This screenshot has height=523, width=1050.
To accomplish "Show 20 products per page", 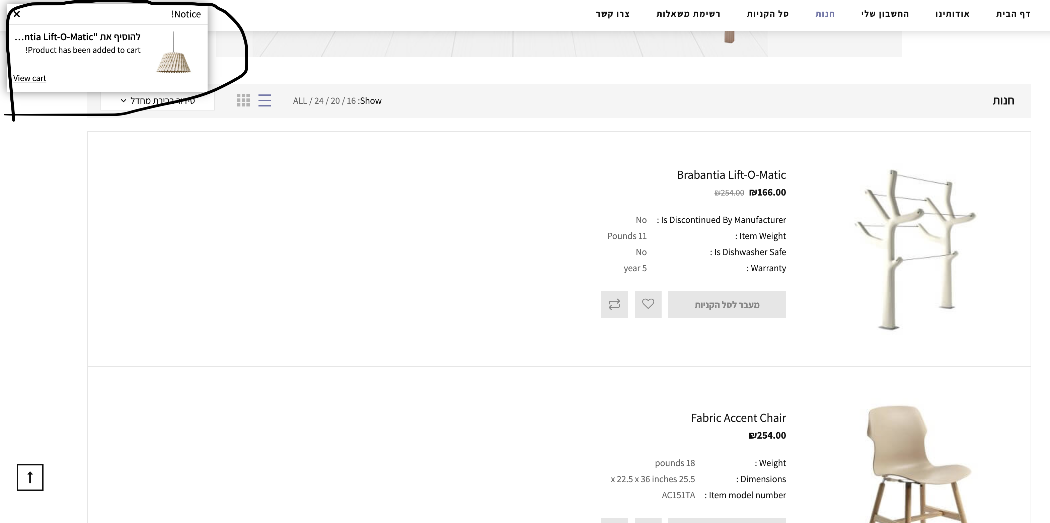I will point(335,101).
